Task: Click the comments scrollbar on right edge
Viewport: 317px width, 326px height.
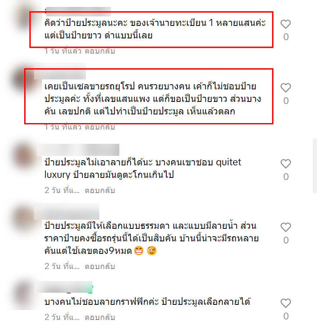Action: pyautogui.click(x=315, y=166)
